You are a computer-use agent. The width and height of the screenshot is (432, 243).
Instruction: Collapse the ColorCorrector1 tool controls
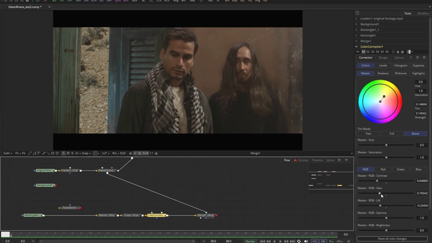(x=356, y=47)
